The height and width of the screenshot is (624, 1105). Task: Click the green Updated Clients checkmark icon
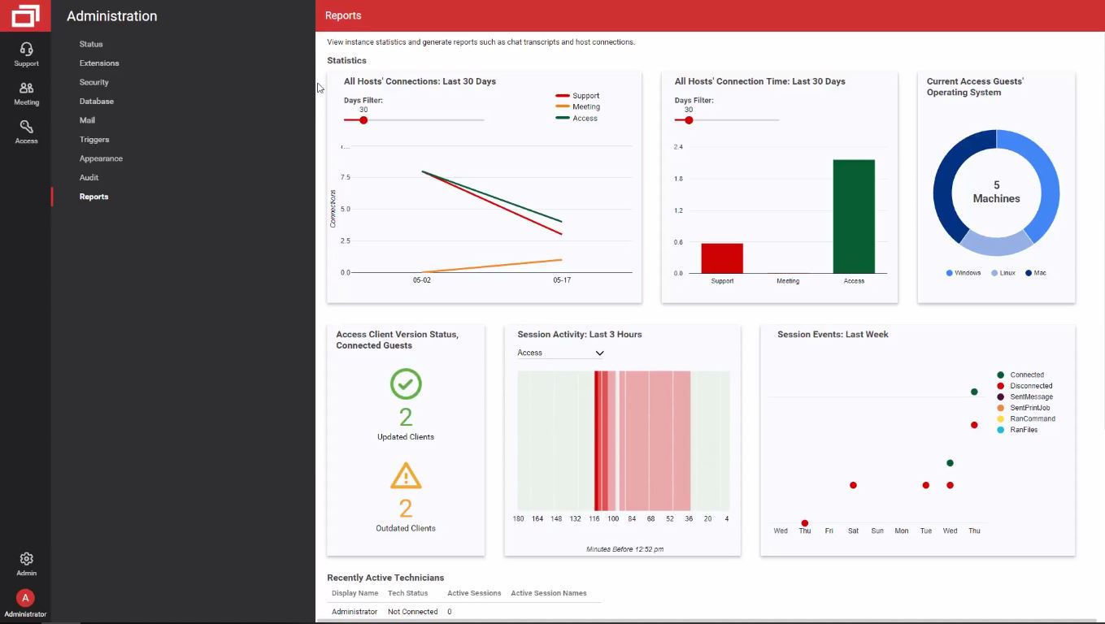(406, 384)
